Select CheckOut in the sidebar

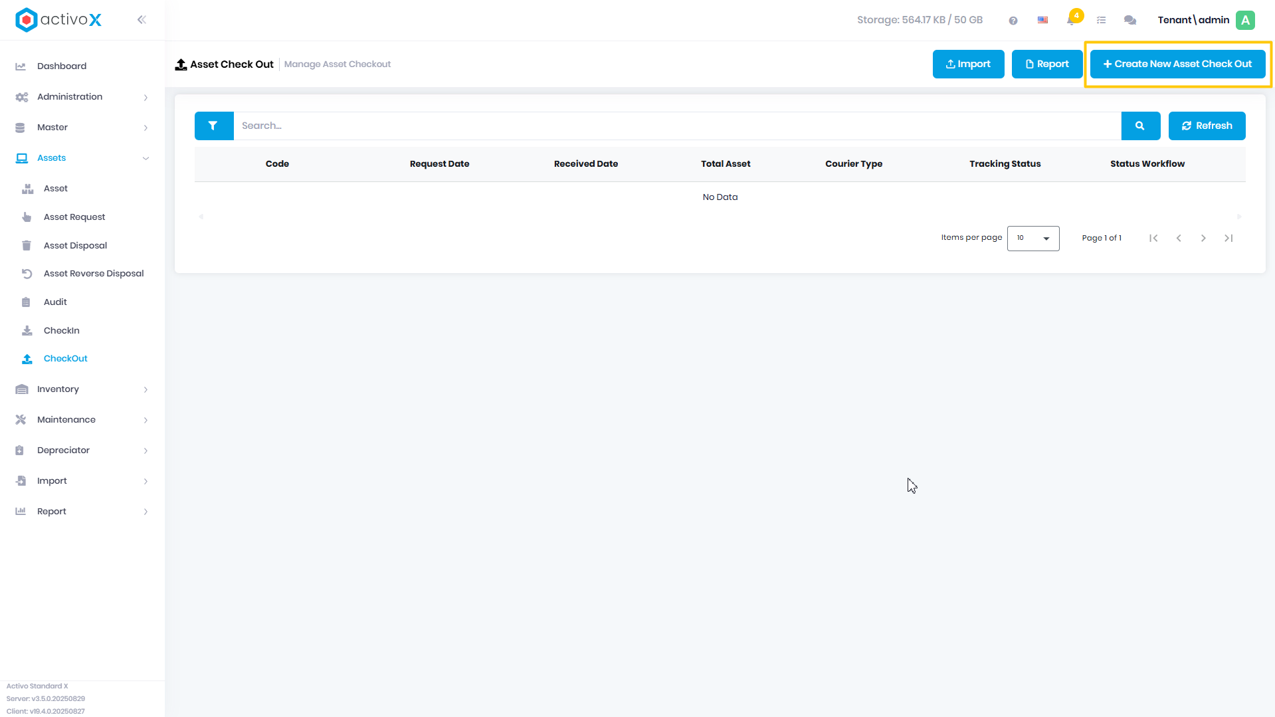click(66, 359)
